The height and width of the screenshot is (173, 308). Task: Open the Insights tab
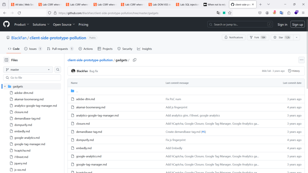[x=145, y=49]
